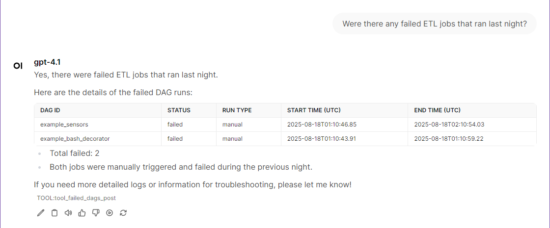
Task: Click the gpt-4.1 model name
Action: (47, 62)
